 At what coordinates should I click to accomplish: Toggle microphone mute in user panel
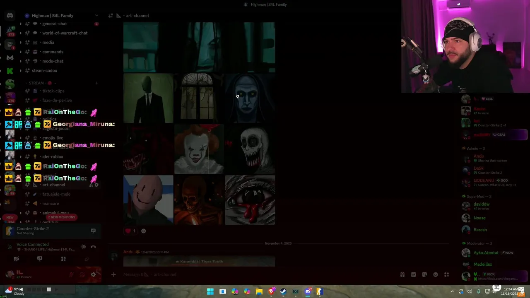point(72,274)
